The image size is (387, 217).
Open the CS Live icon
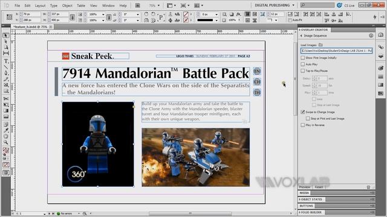point(340,5)
